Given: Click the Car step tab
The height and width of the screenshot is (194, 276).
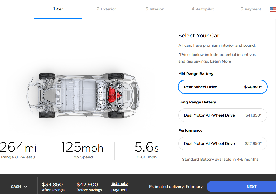Looking at the screenshot, I should 58,9.
